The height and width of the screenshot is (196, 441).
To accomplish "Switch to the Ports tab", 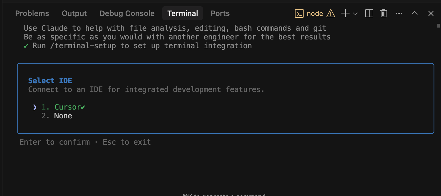I will (x=220, y=13).
